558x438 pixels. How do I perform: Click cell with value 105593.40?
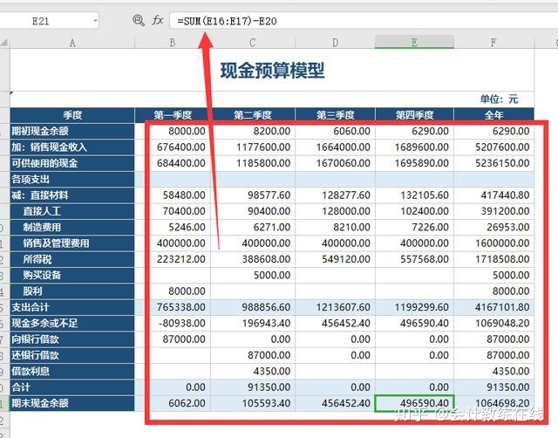coord(253,403)
